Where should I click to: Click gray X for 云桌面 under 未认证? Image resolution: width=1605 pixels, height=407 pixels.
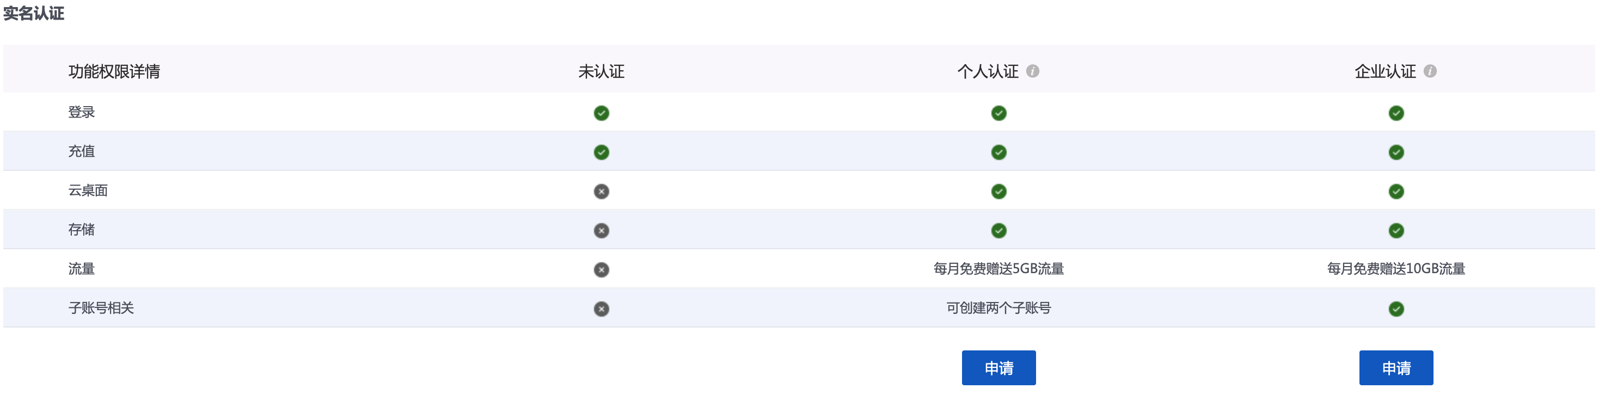[601, 192]
